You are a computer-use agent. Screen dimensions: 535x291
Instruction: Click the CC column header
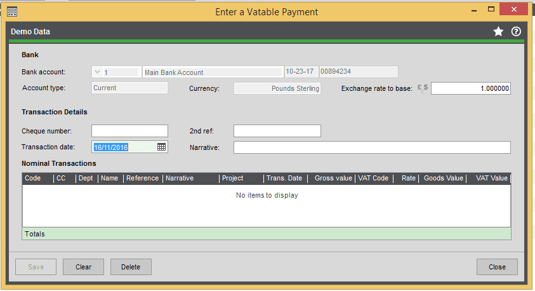(x=65, y=179)
